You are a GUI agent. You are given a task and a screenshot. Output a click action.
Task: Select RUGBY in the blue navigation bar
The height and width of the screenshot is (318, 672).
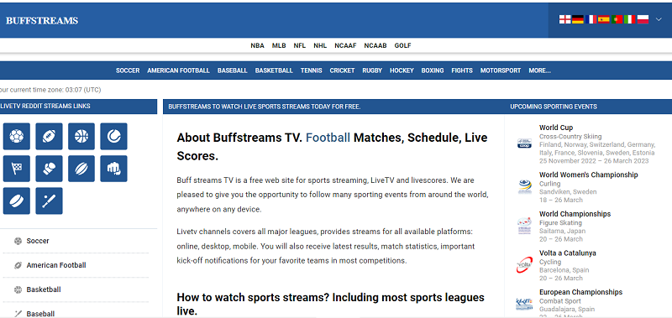pos(372,70)
